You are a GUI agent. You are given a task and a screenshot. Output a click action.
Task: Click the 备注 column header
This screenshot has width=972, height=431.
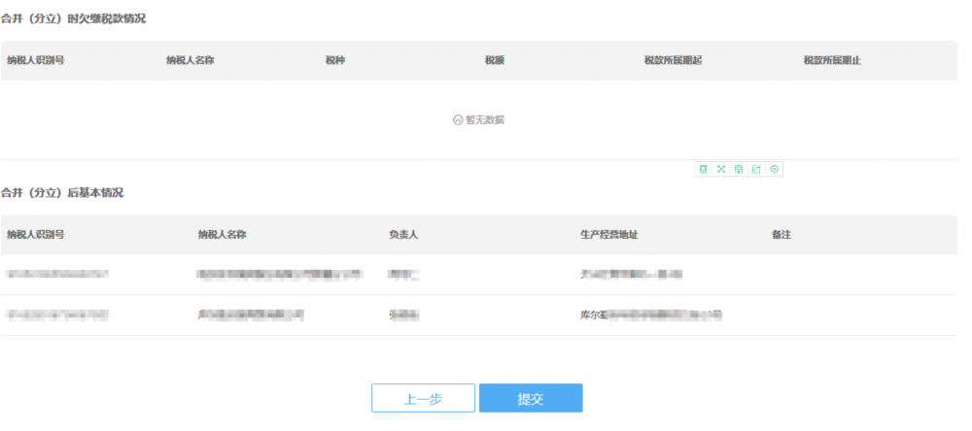781,235
